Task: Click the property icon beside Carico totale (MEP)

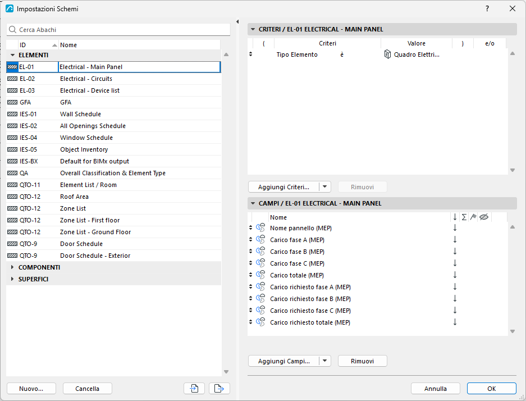Action: (x=260, y=275)
